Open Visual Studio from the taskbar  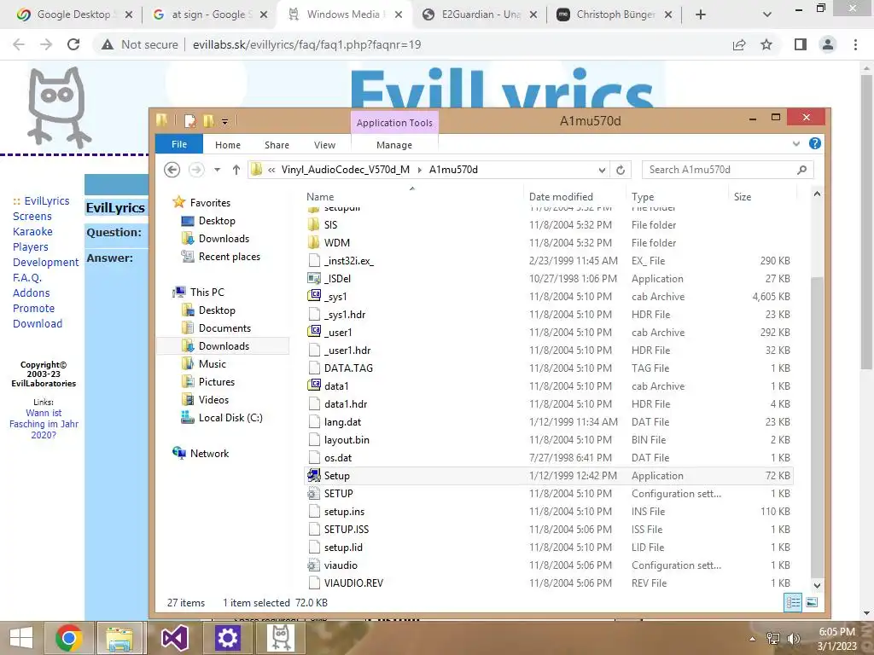point(174,638)
